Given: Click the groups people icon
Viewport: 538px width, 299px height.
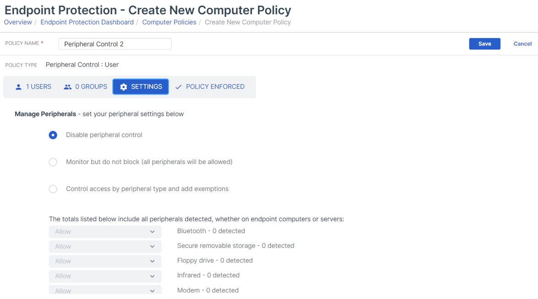Looking at the screenshot, I should pyautogui.click(x=68, y=87).
